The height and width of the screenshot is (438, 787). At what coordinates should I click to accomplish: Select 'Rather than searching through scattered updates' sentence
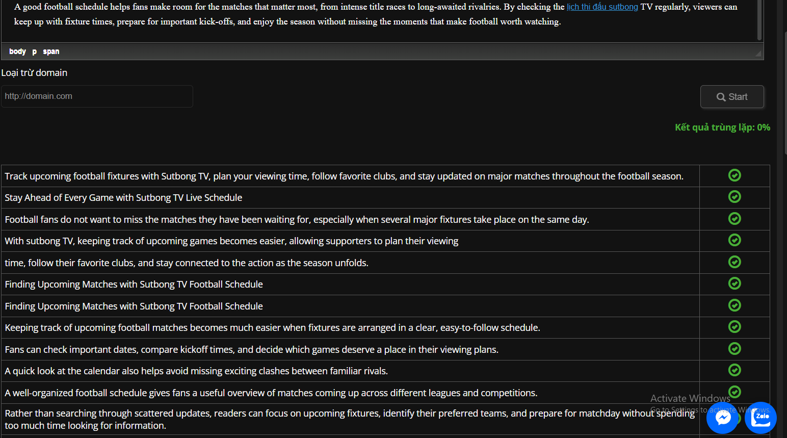point(350,419)
